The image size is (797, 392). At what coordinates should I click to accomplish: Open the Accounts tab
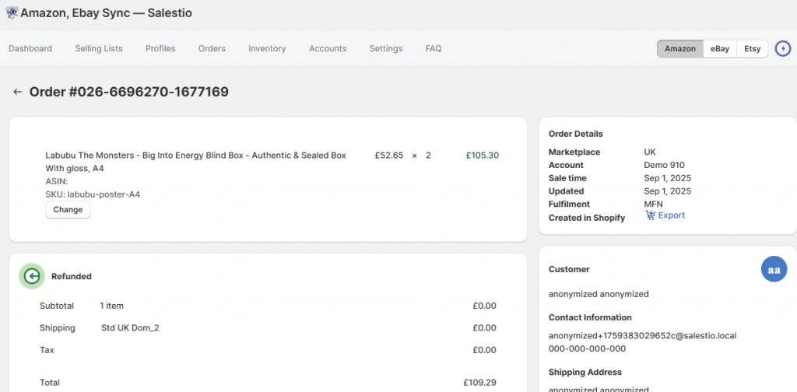tap(328, 48)
